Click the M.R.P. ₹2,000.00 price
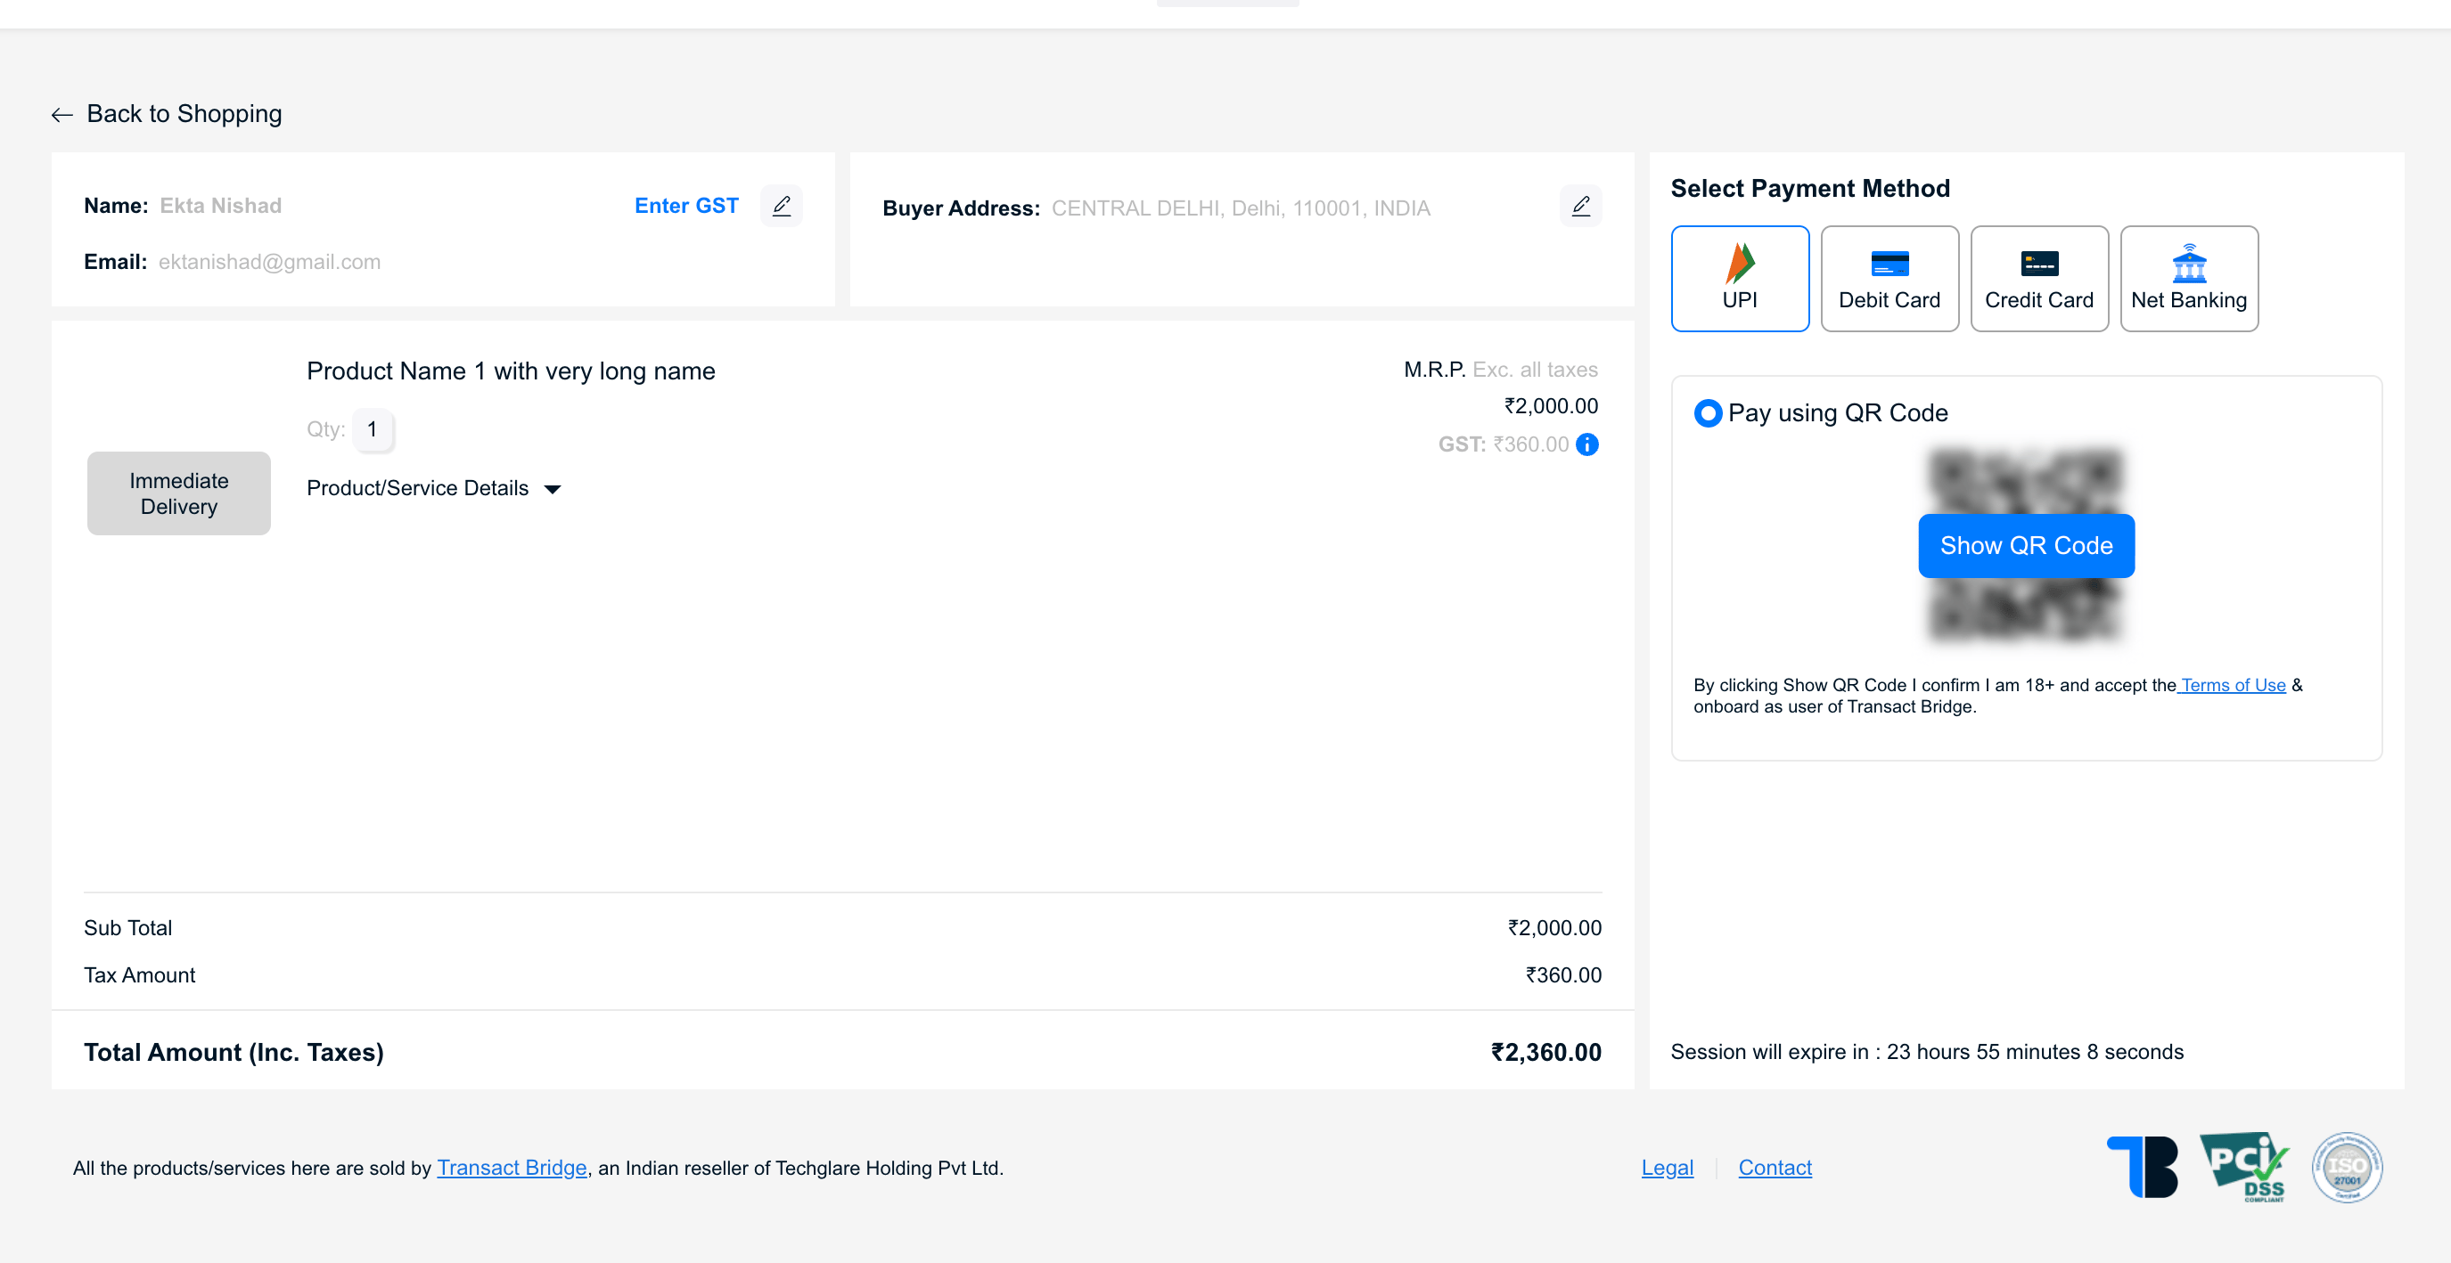The image size is (2451, 1263). pyautogui.click(x=1551, y=406)
